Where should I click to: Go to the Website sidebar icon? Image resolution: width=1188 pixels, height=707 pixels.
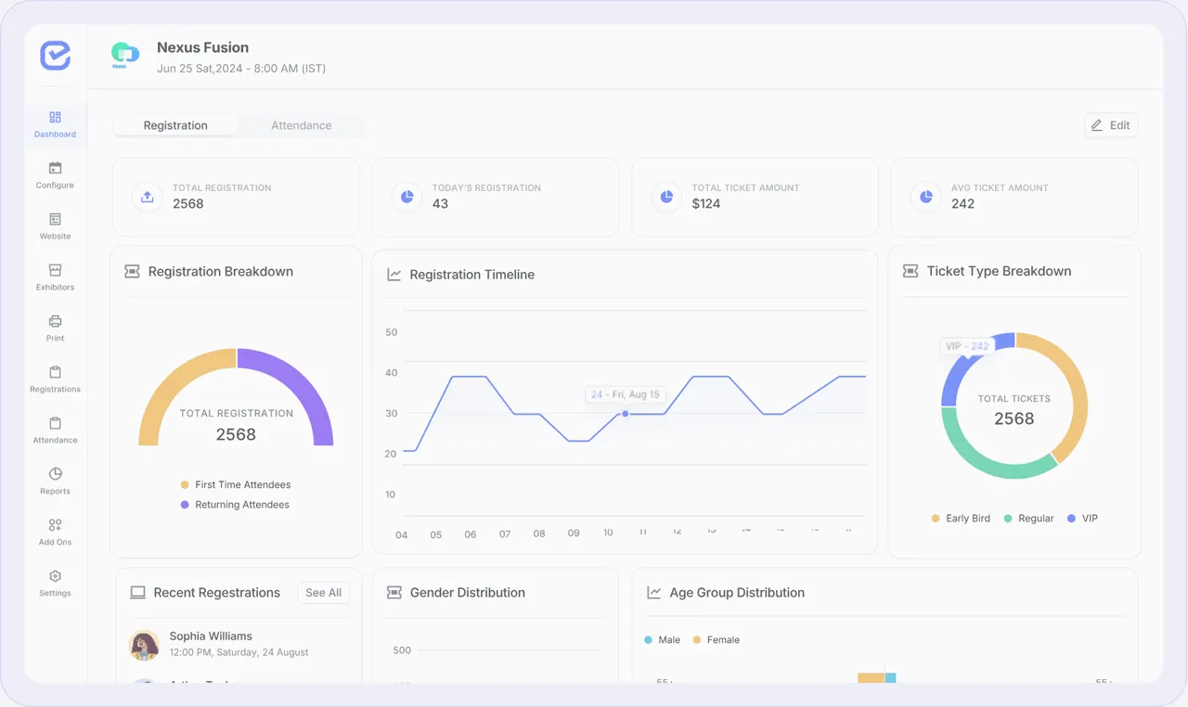(55, 220)
